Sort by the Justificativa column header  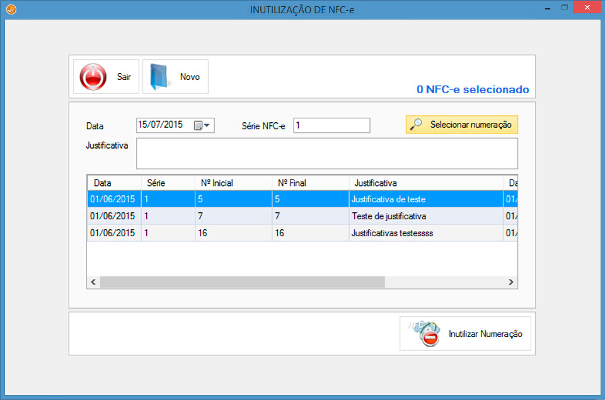coord(426,183)
